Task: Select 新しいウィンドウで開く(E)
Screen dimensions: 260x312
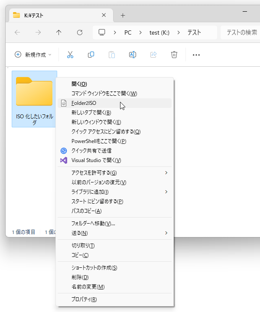Action: 114,122
